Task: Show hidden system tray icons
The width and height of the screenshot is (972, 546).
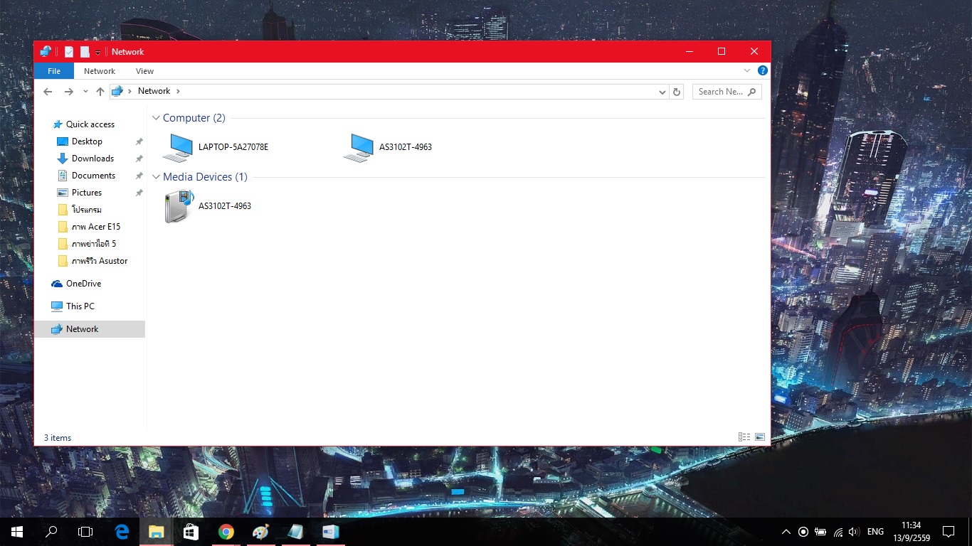Action: pos(786,532)
